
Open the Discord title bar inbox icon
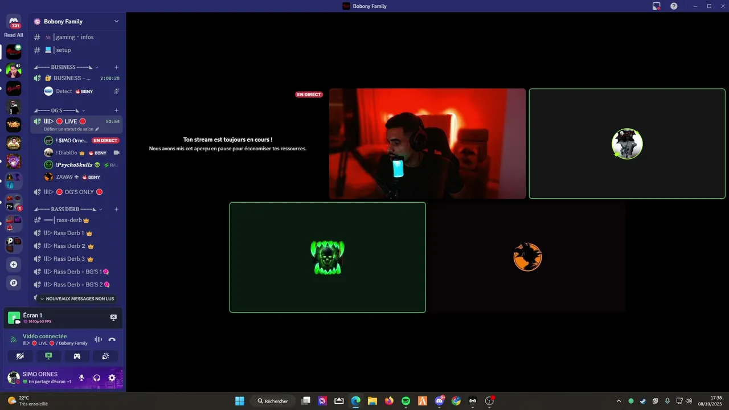click(657, 6)
